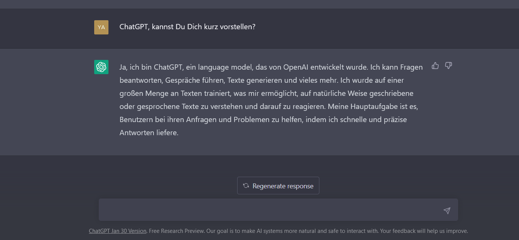The width and height of the screenshot is (519, 240).
Task: Click the thumbs up icon on the response
Action: click(x=435, y=66)
